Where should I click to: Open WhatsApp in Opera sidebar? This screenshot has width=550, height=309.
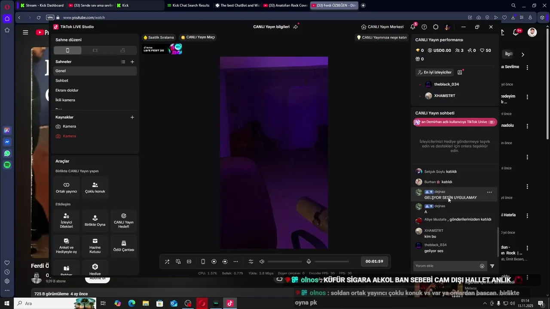point(7,153)
